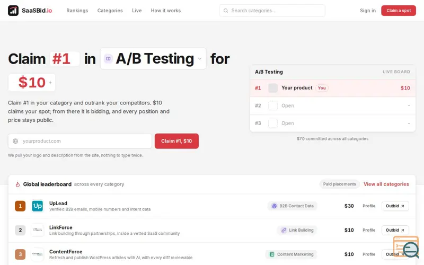
Task: Click the empty logo box in row #3
Action: click(x=273, y=123)
